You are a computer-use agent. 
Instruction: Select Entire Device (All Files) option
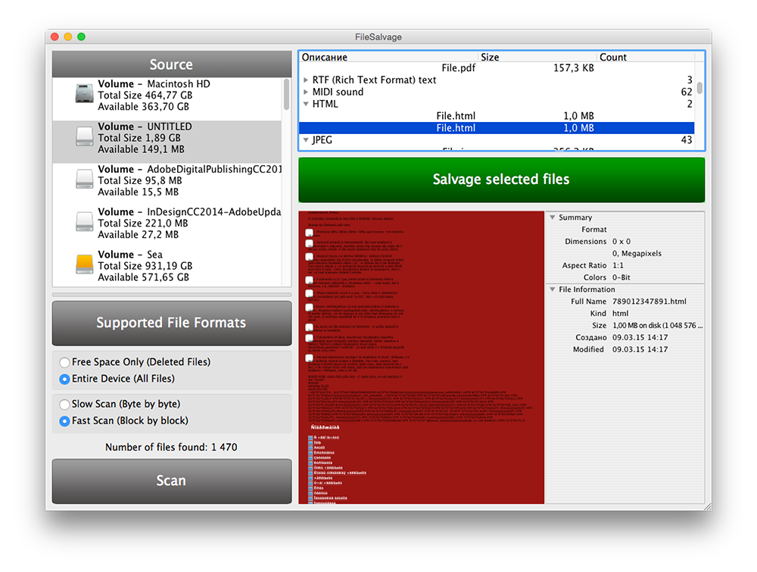click(x=65, y=379)
